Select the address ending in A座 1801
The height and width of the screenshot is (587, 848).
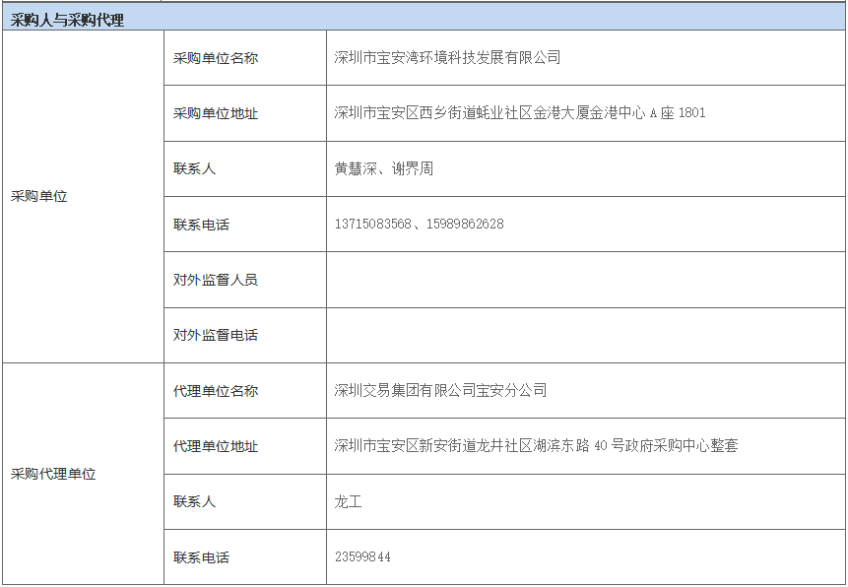click(x=519, y=113)
